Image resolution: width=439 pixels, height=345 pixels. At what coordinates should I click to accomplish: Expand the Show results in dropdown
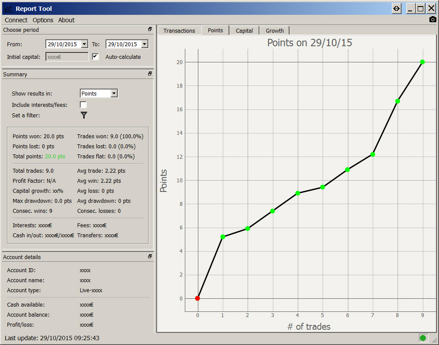click(114, 93)
